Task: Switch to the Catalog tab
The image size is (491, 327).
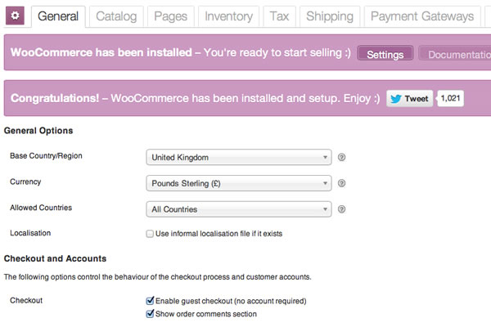Action: pyautogui.click(x=116, y=16)
